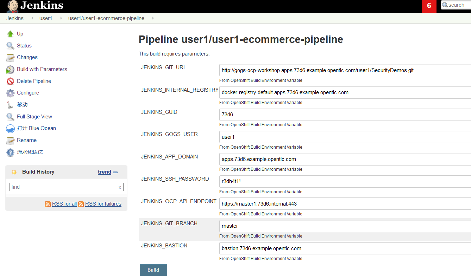Image resolution: width=471 pixels, height=279 pixels.
Task: Click the Jenkins breadcrumb link
Action: click(x=15, y=18)
